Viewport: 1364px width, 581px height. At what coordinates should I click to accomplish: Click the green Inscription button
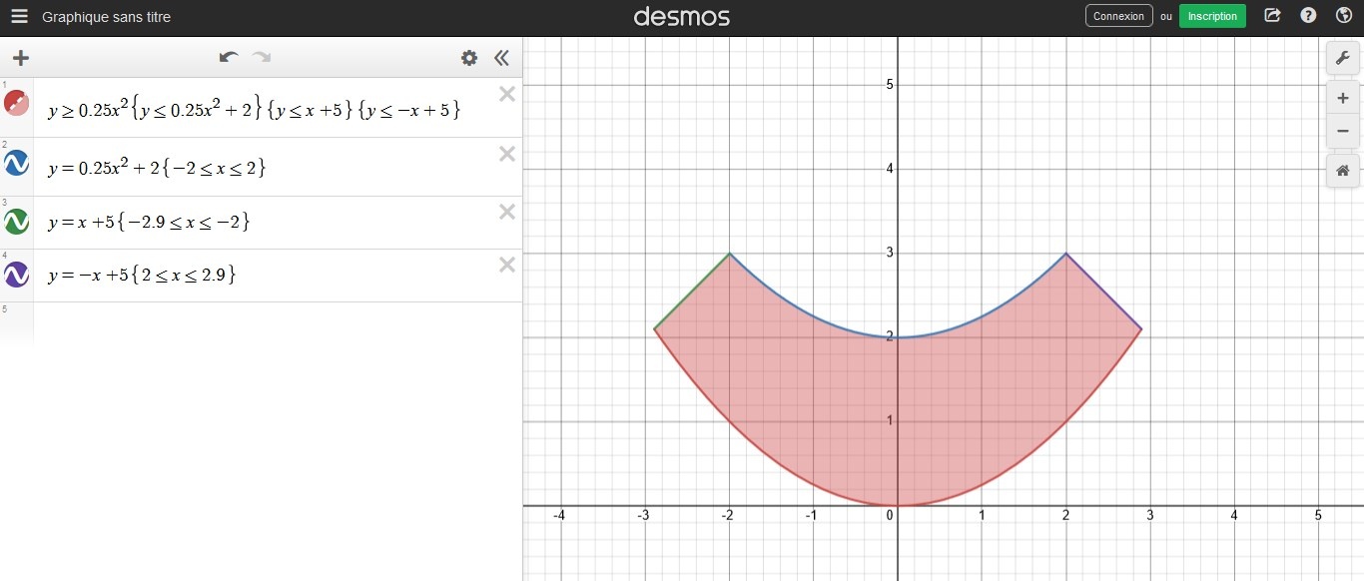point(1212,16)
